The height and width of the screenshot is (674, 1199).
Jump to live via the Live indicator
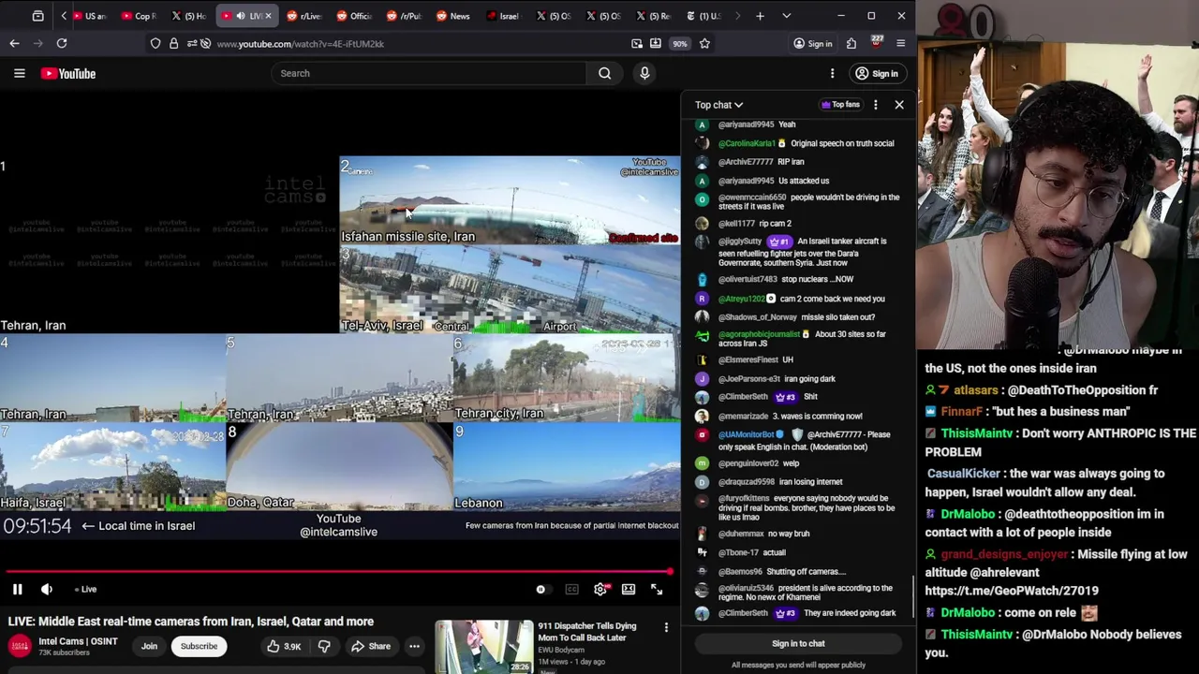pos(86,589)
